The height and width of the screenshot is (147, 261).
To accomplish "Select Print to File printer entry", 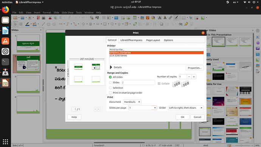I will pyautogui.click(x=156, y=50).
